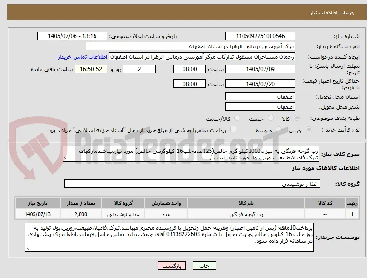Click the buyer organization name field

coord(190,46)
